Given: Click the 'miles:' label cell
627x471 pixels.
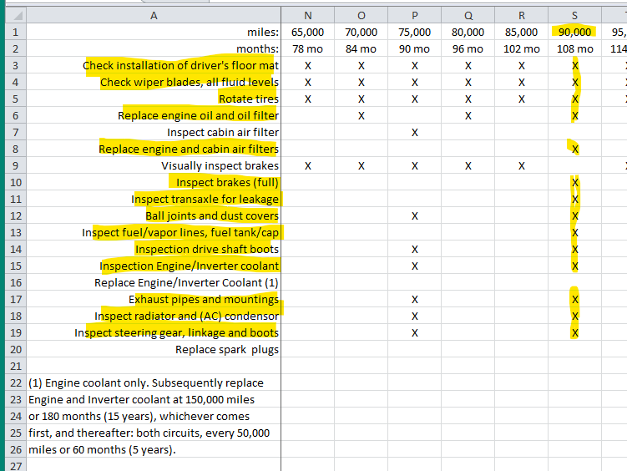Looking at the screenshot, I should 154,32.
